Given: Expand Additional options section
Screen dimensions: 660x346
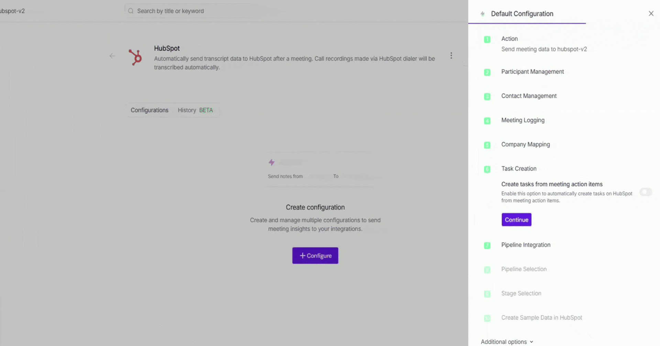Looking at the screenshot, I should tap(507, 342).
